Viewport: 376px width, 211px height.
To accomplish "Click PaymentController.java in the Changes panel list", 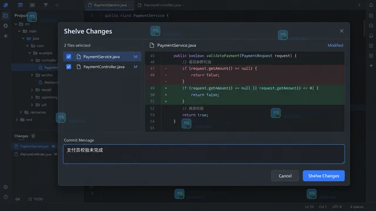I will [x=35, y=154].
